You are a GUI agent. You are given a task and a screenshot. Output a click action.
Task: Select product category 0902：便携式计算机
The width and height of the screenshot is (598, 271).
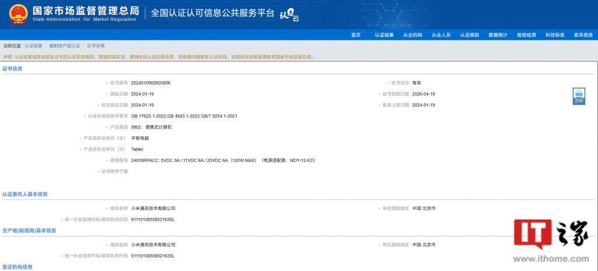(151, 127)
